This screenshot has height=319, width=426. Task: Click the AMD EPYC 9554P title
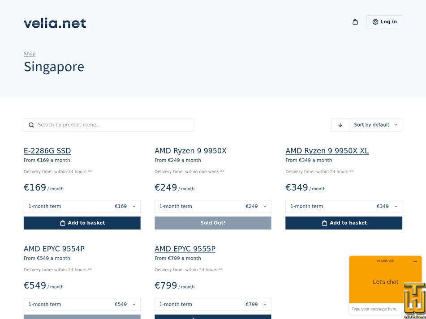pyautogui.click(x=54, y=249)
